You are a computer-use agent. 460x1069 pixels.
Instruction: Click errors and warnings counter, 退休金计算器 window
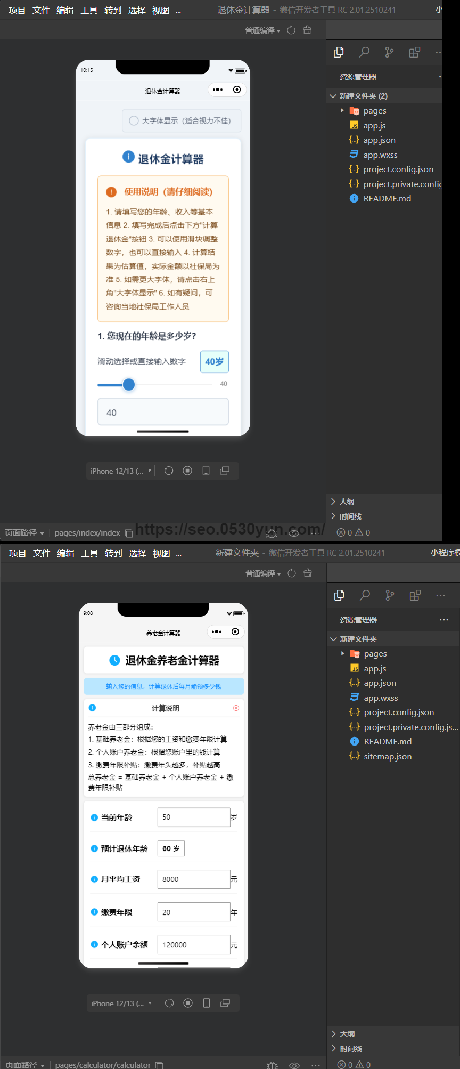(x=354, y=532)
